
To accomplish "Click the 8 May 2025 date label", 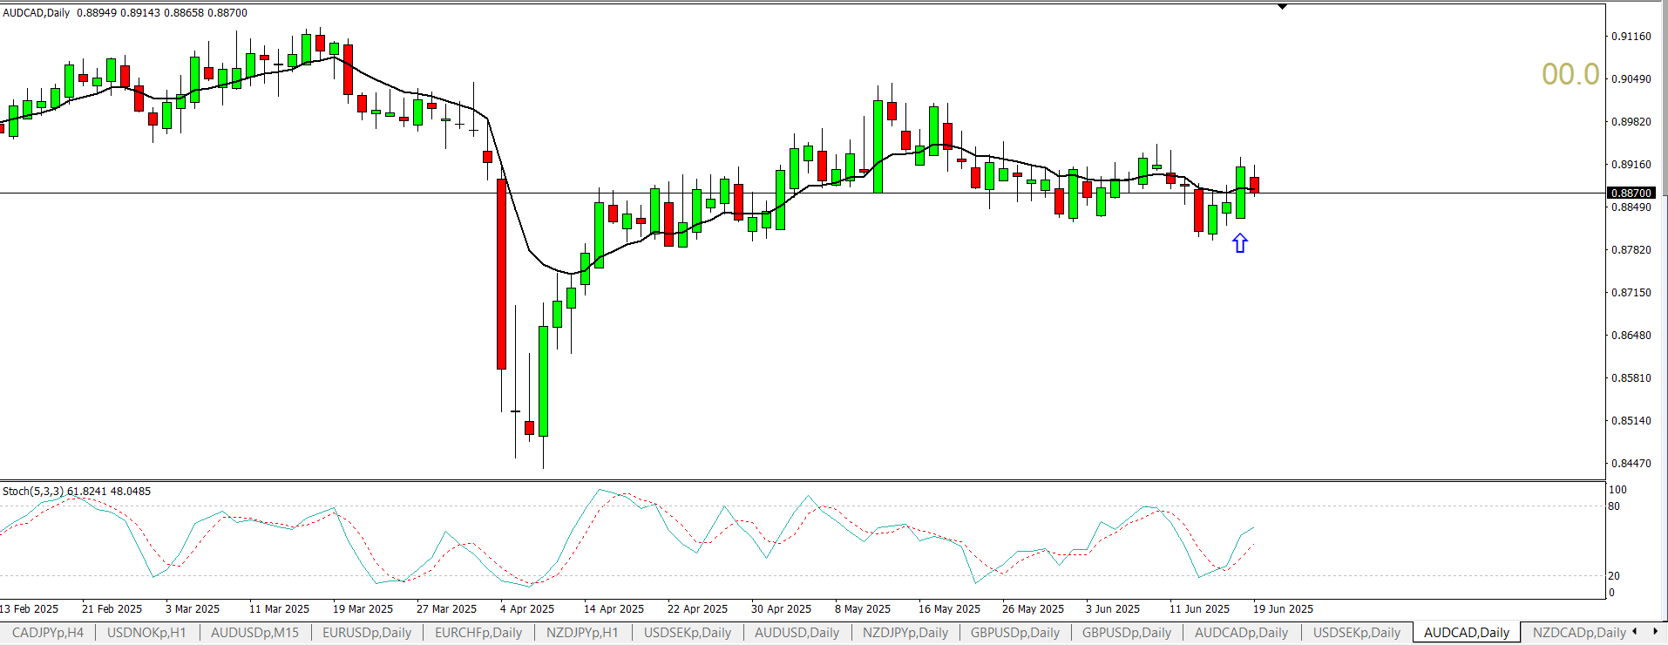I will 863,609.
